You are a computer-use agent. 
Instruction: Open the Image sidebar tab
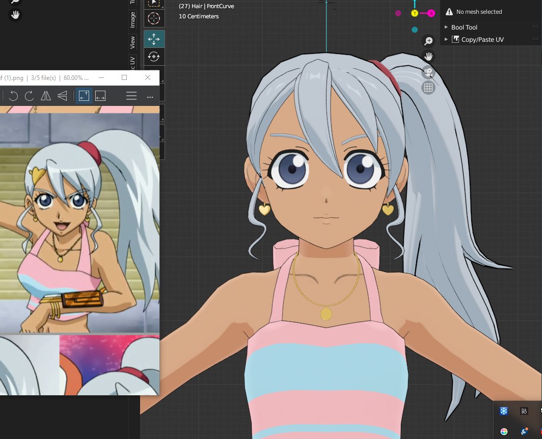click(132, 20)
